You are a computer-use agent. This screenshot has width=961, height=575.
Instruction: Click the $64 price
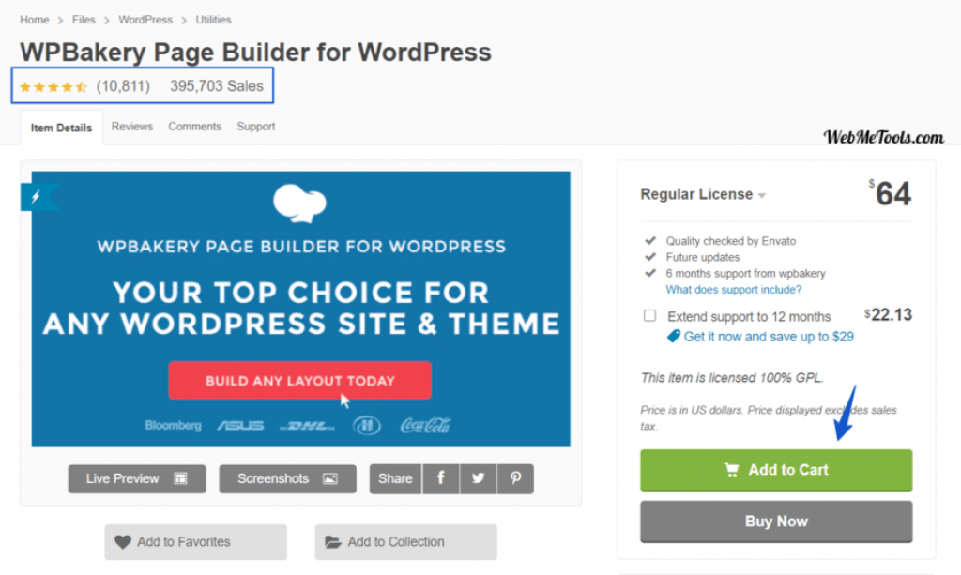coord(890,193)
